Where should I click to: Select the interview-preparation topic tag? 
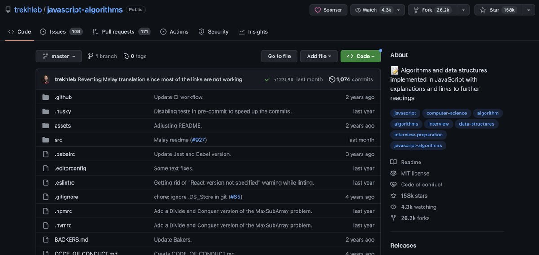tap(419, 135)
